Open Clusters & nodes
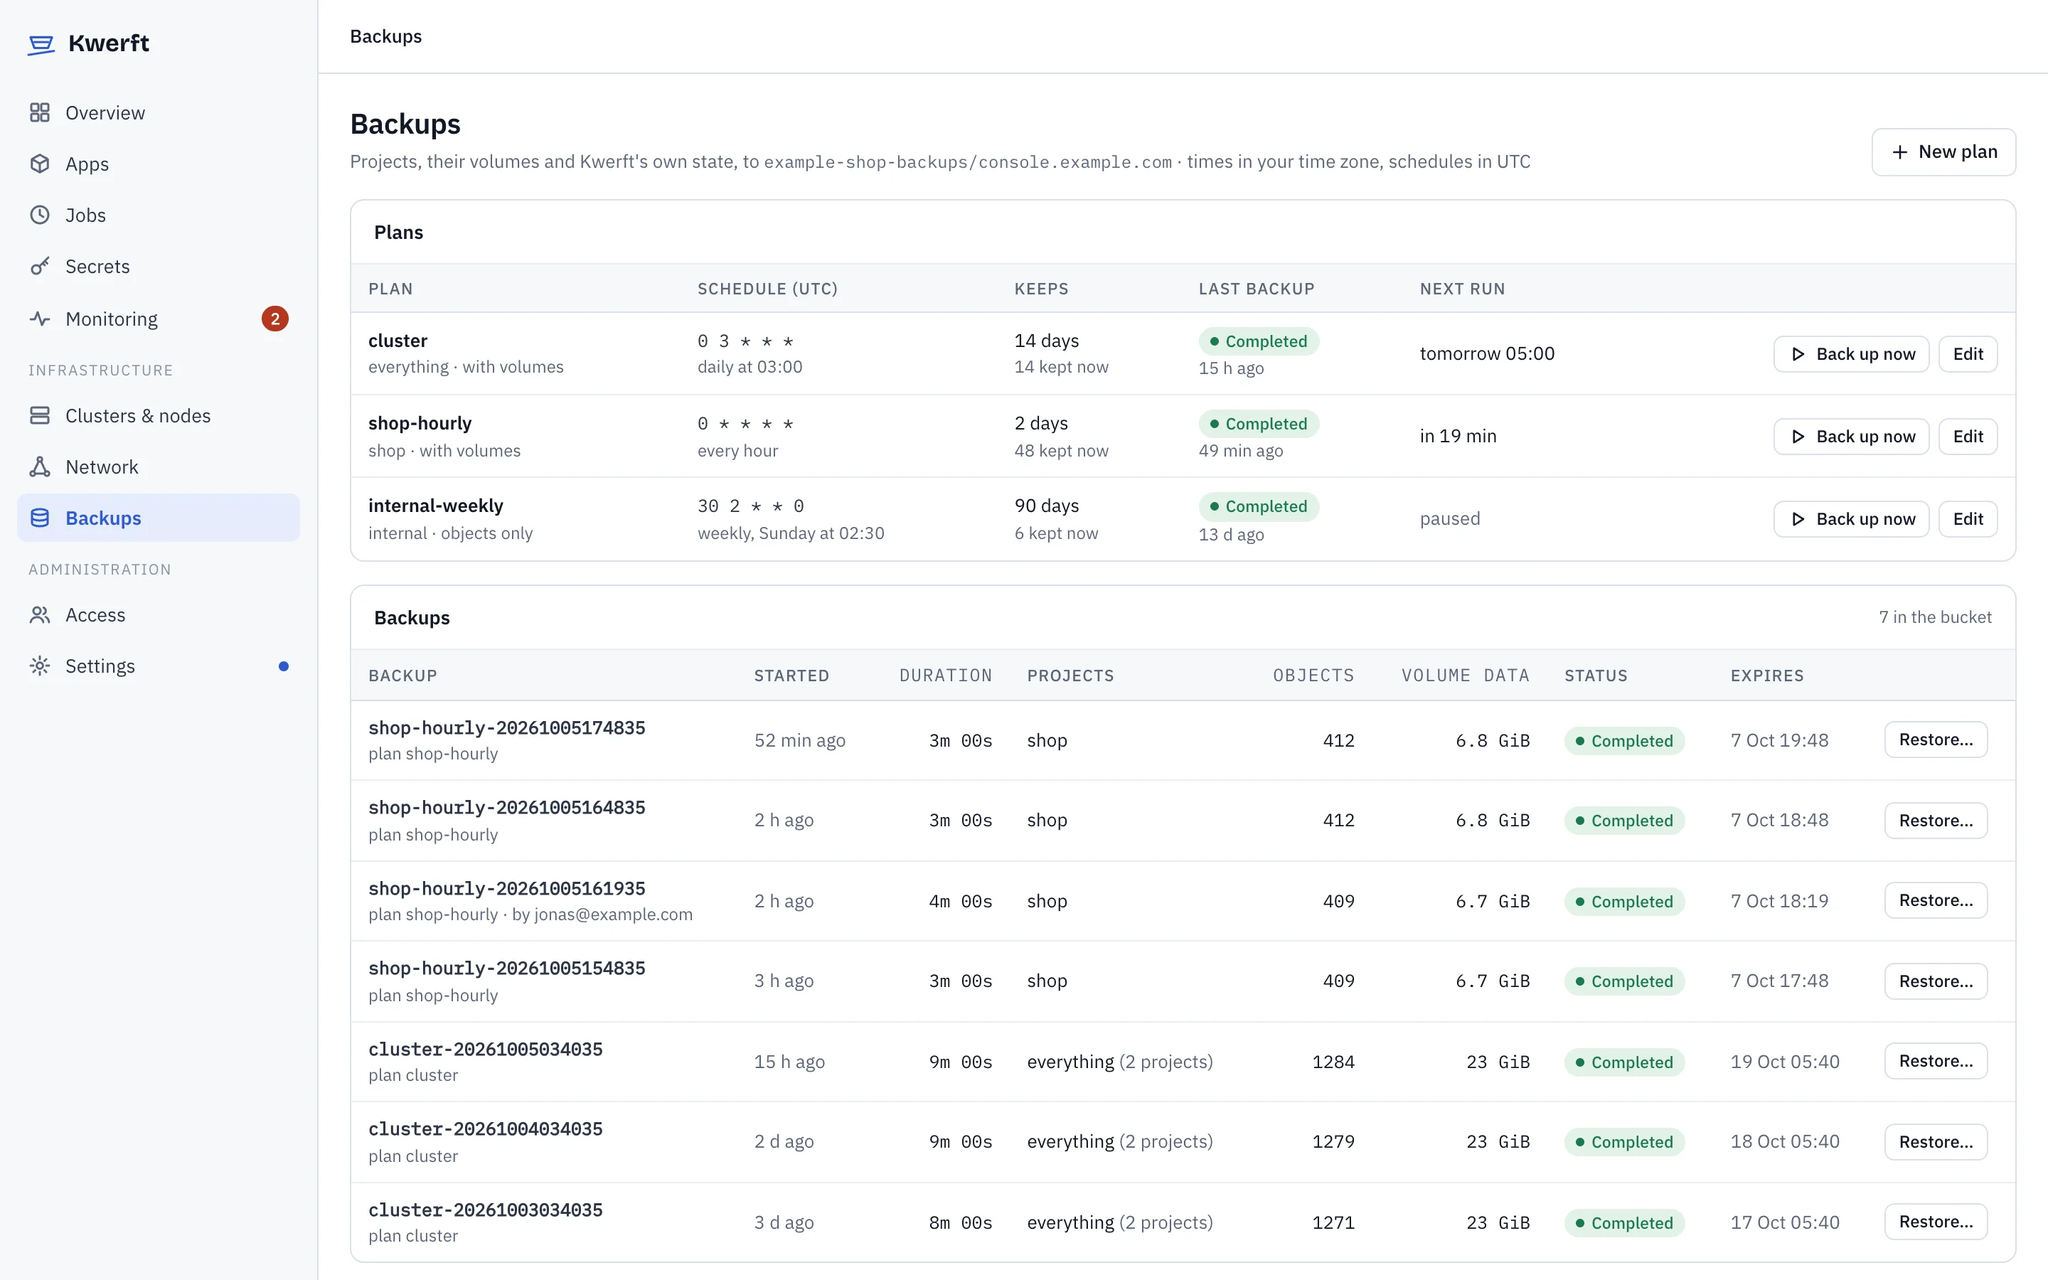 (159, 416)
